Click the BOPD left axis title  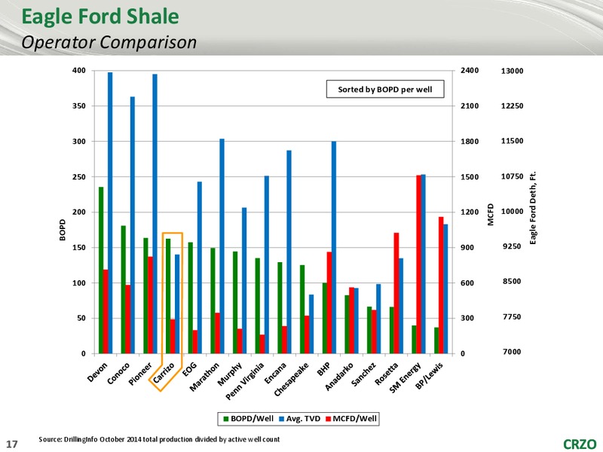click(x=63, y=230)
